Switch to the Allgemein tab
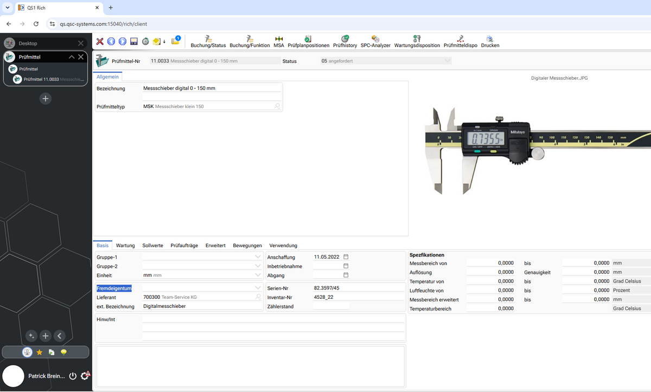The width and height of the screenshot is (651, 392). pyautogui.click(x=107, y=77)
